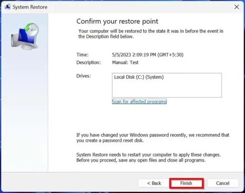Screen dimensions: 245x193
Task: Click the System Restore window title text
Action: 30,7
